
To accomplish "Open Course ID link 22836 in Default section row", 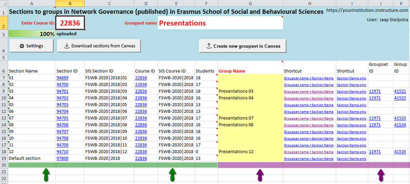I will click(x=141, y=158).
